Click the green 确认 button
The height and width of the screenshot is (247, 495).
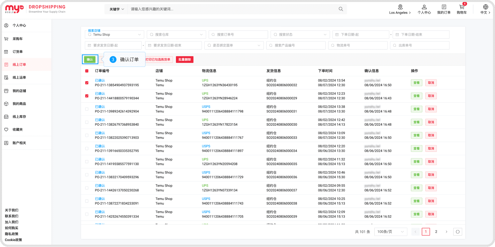(x=90, y=59)
